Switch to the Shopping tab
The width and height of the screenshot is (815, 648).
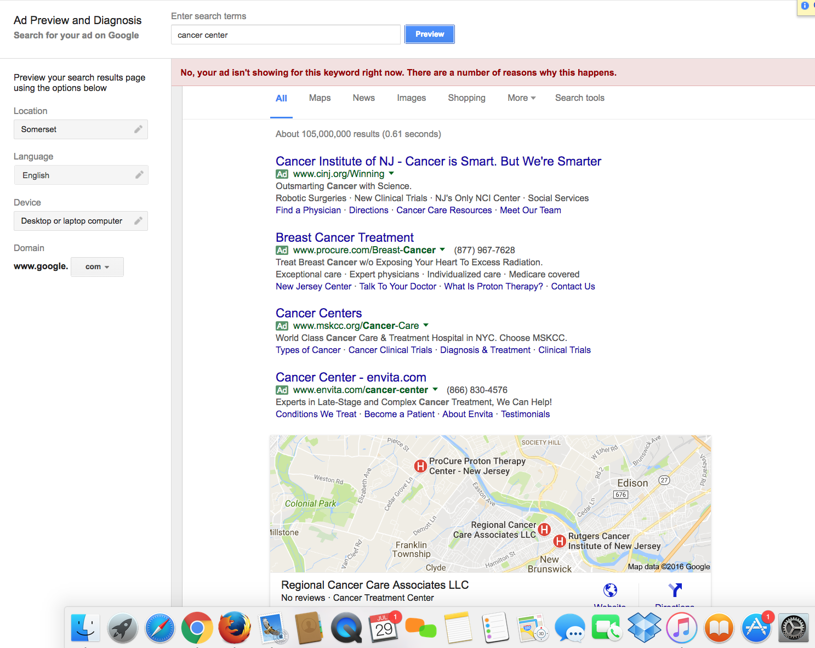pos(466,98)
